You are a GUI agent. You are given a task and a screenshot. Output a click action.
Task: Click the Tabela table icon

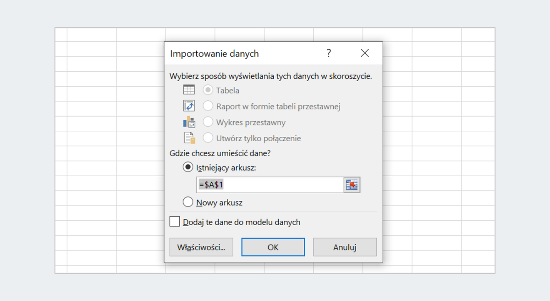[x=189, y=90]
